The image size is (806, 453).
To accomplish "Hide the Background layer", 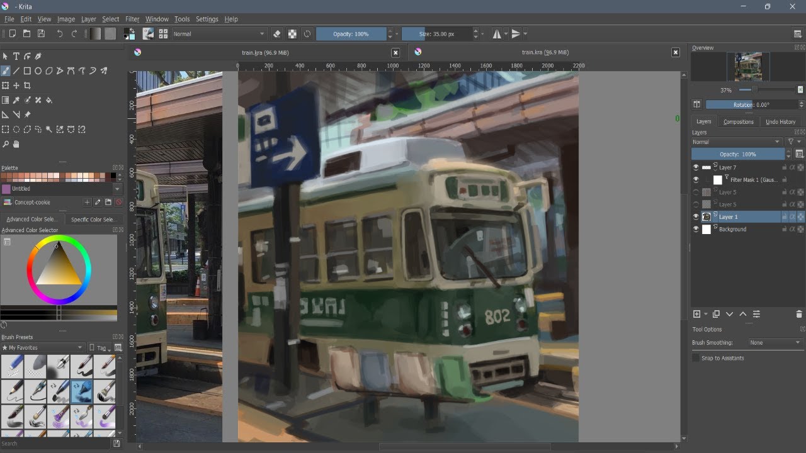I will 696,229.
